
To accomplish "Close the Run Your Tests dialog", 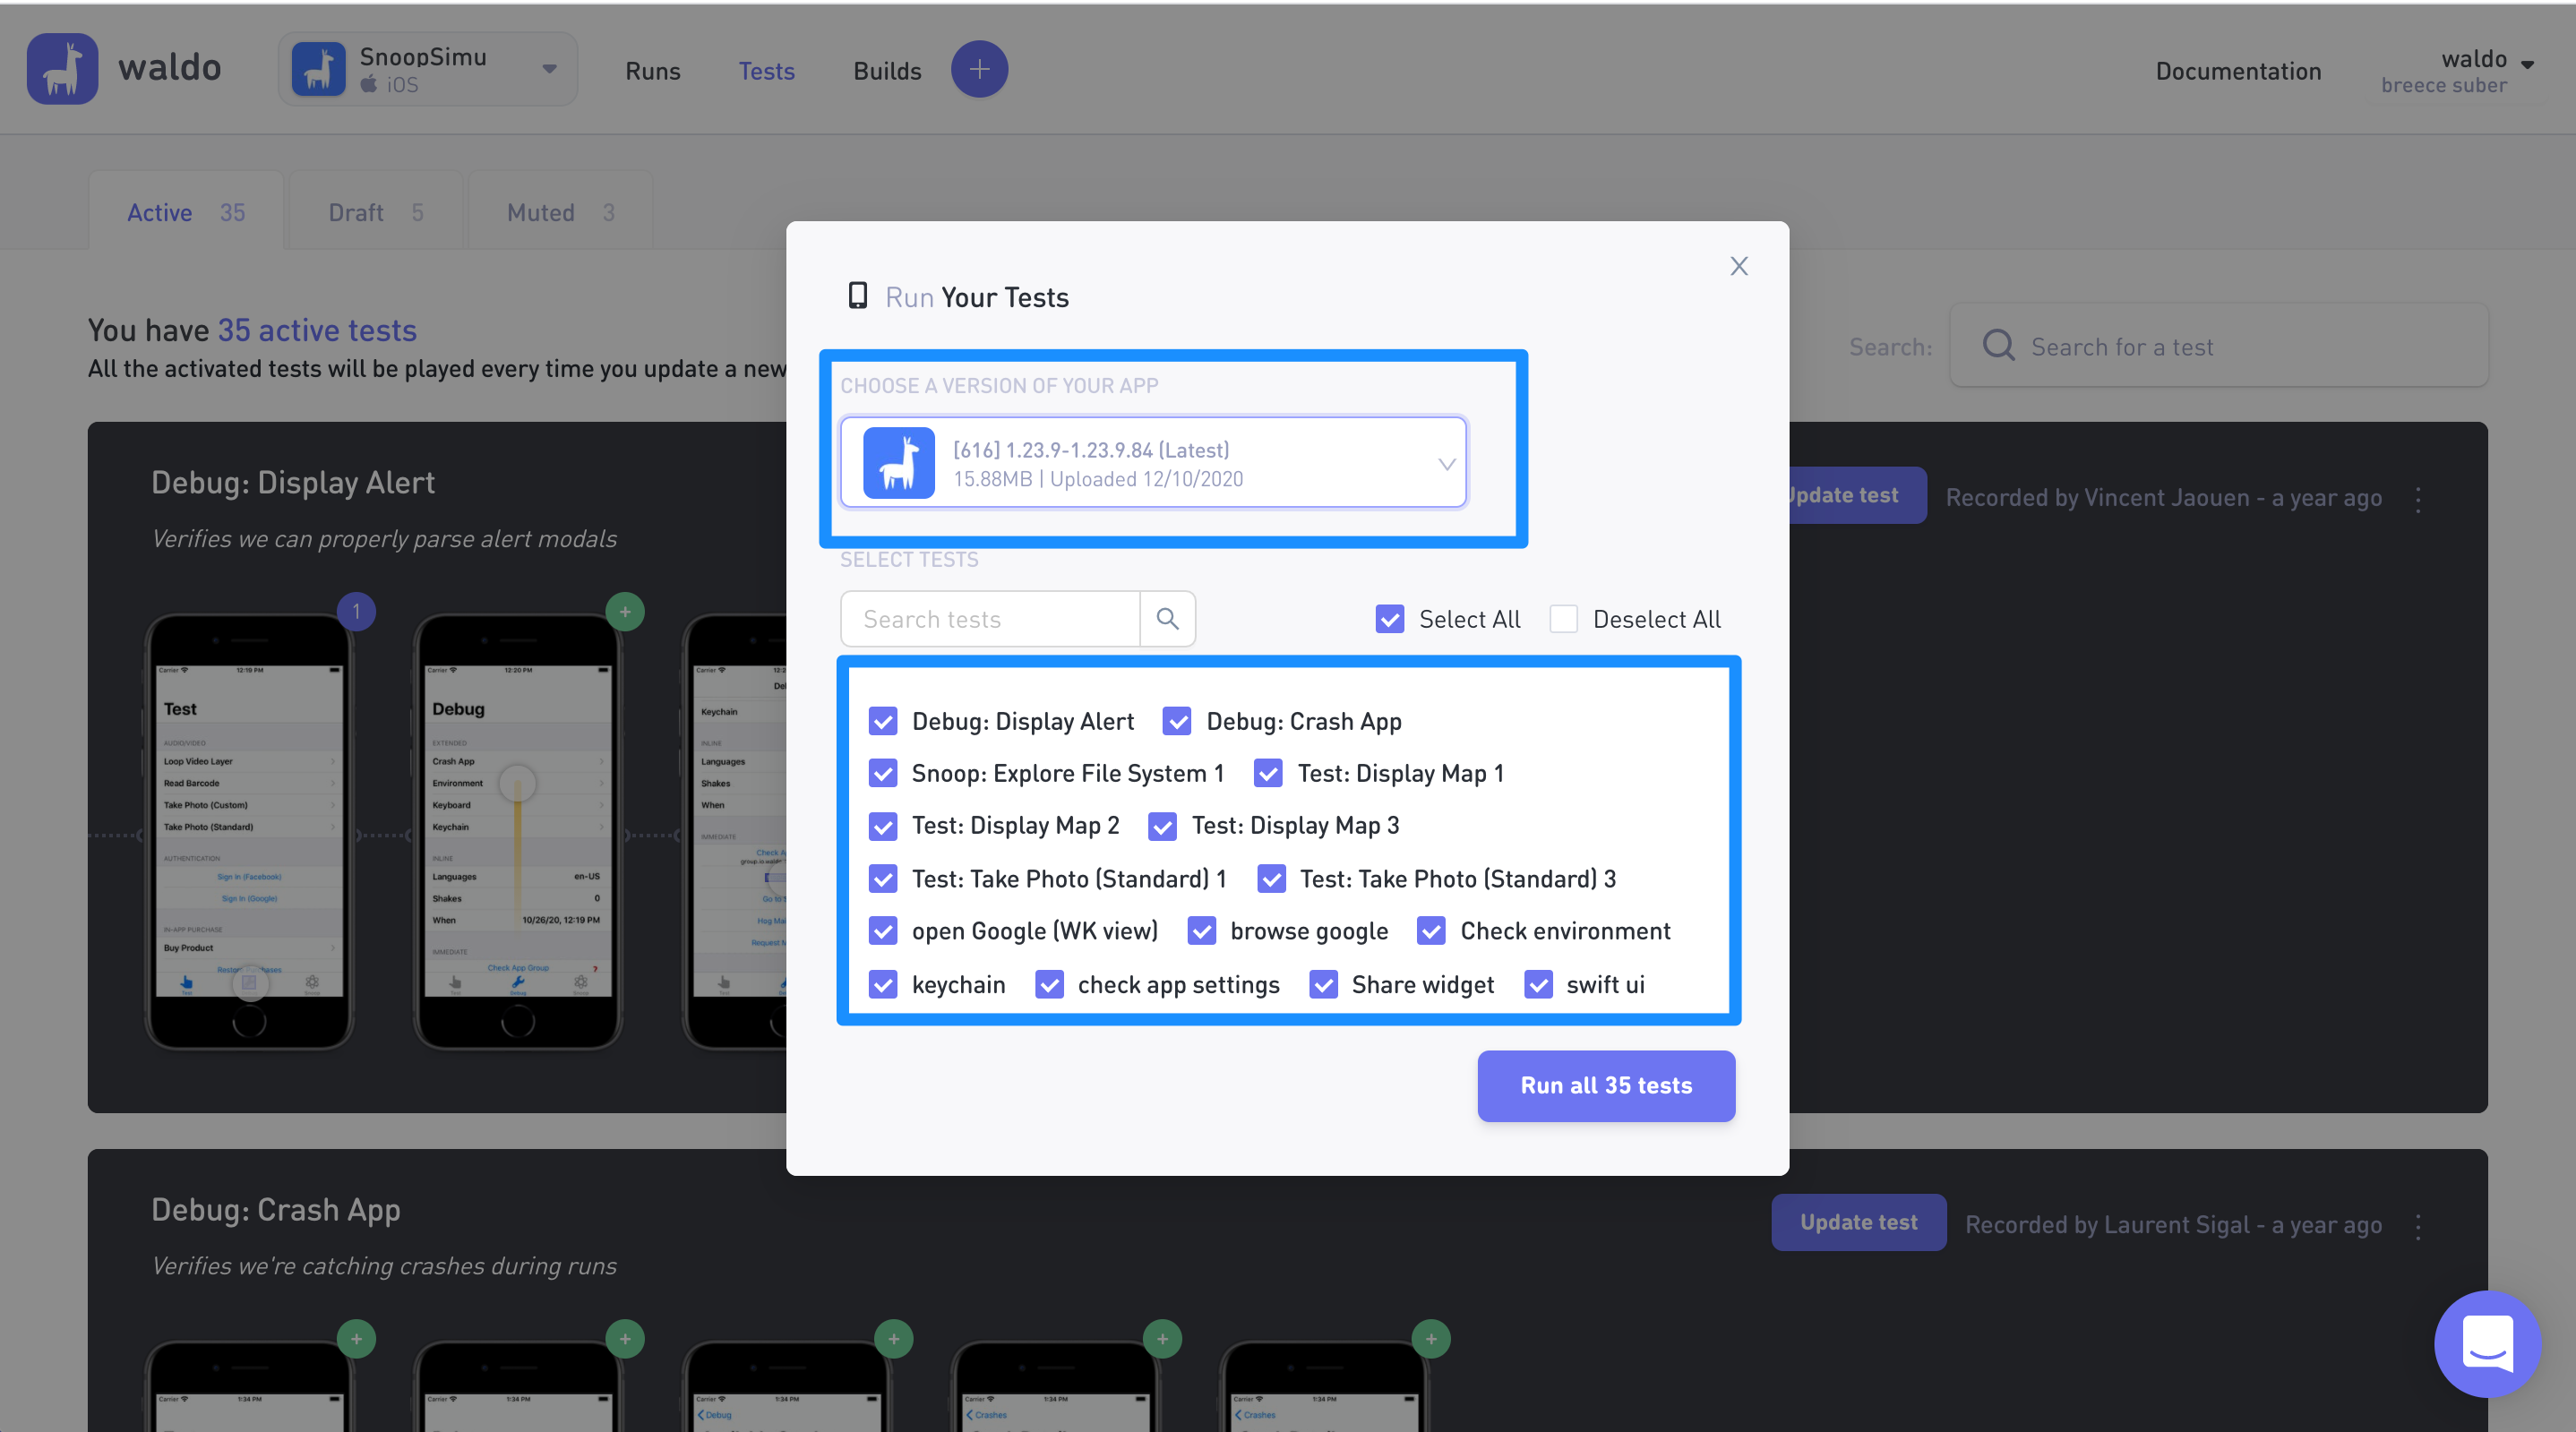I will point(1739,266).
